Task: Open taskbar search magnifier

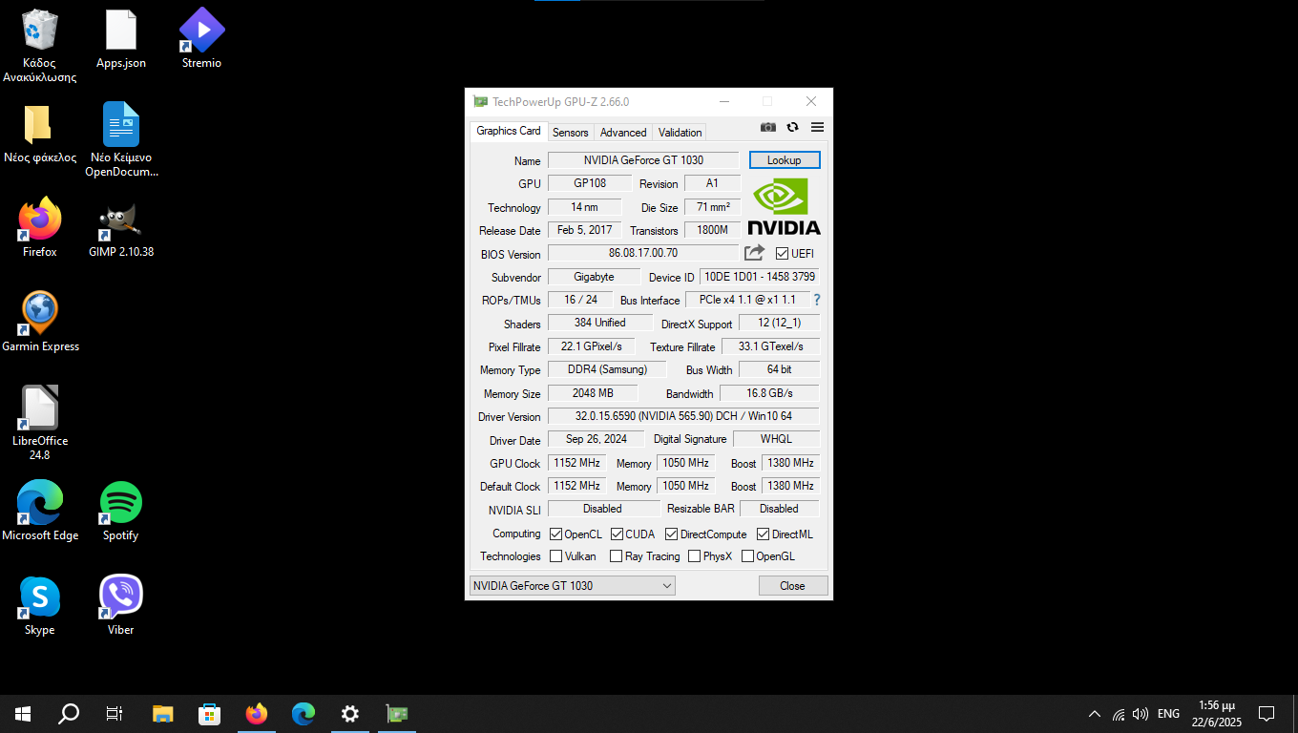Action: pyautogui.click(x=69, y=714)
